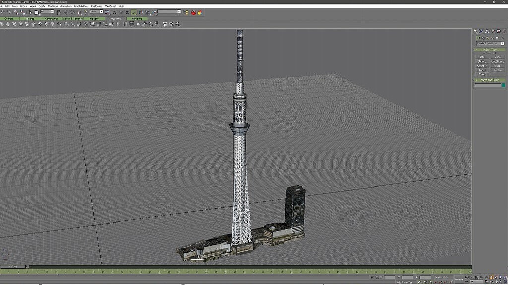
Task: Open the Animation menu
Action: click(66, 6)
